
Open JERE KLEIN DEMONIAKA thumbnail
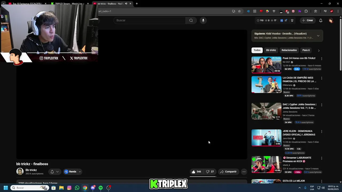[266, 138]
